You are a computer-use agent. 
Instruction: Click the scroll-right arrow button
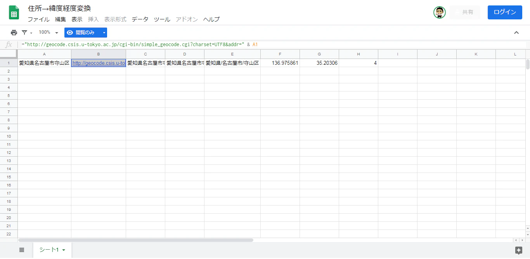point(521,240)
